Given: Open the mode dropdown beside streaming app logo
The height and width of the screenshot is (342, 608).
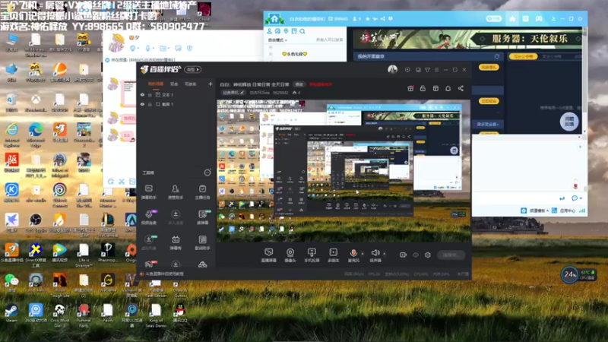Looking at the screenshot, I should coord(193,69).
